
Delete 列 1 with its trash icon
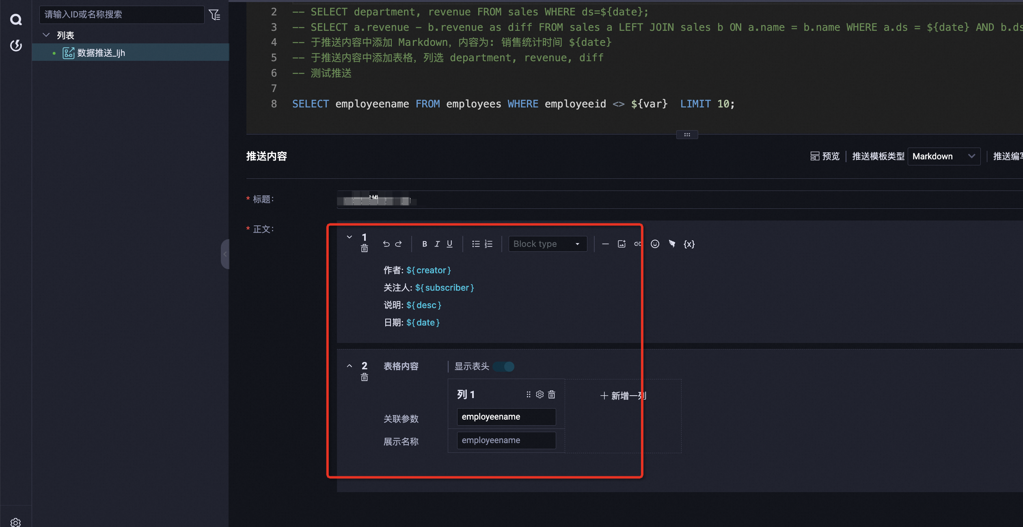[551, 394]
